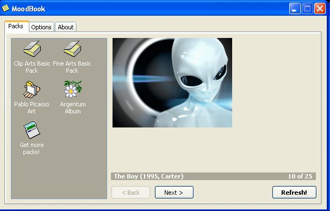Switch to the Packs tab
Image resolution: width=330 pixels, height=211 pixels.
[x=16, y=27]
